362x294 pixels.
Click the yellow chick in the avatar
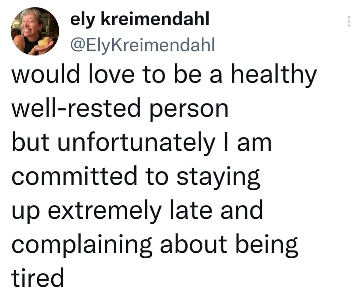44,42
